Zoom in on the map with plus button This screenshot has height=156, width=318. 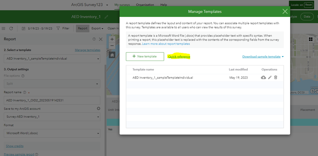112,39
